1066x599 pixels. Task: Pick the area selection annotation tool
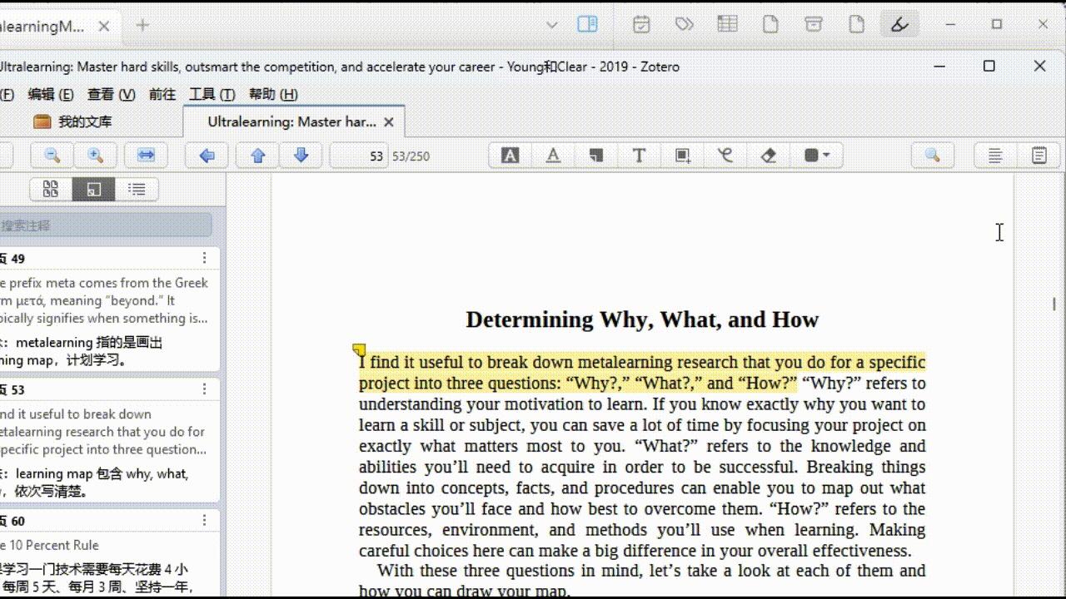point(682,156)
